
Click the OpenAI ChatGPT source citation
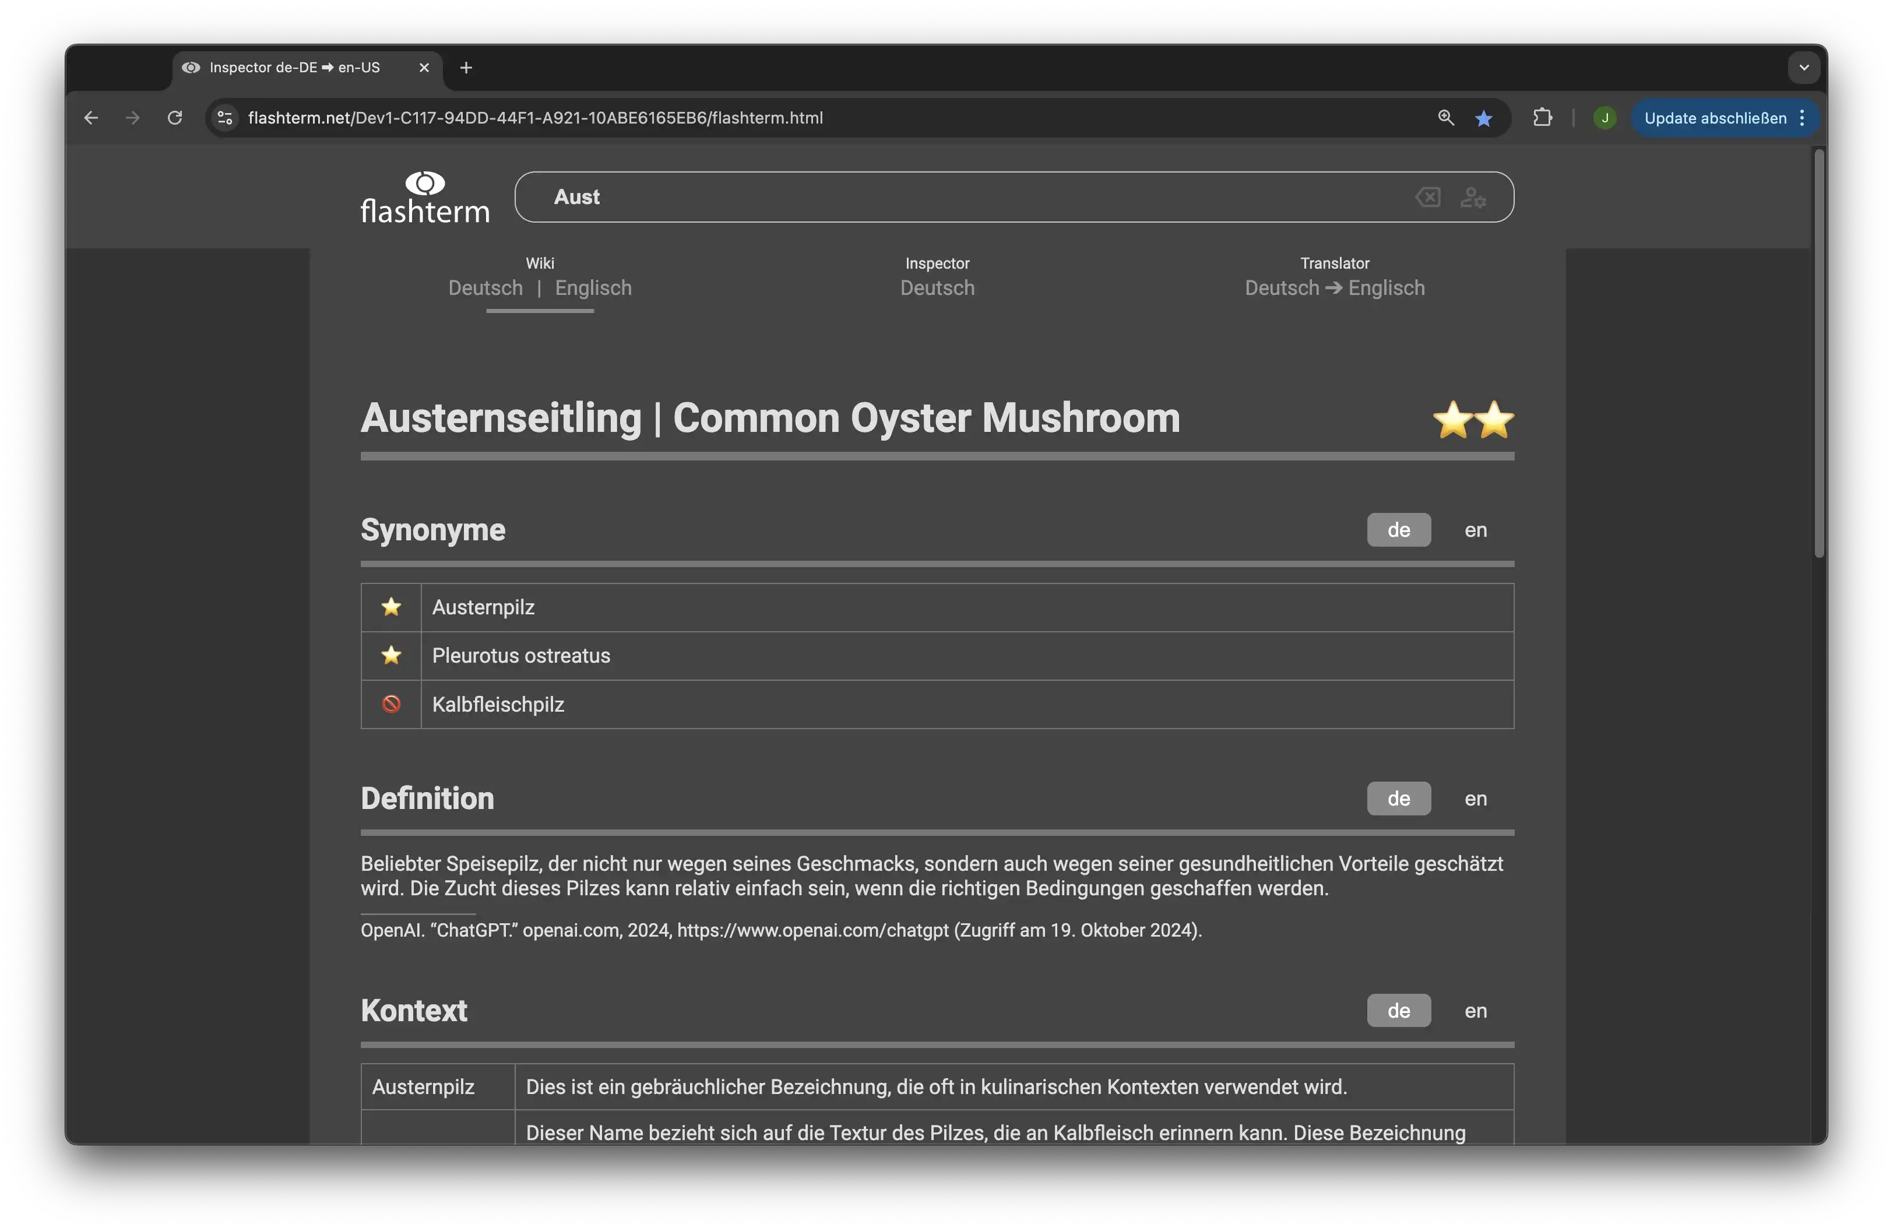click(x=781, y=930)
